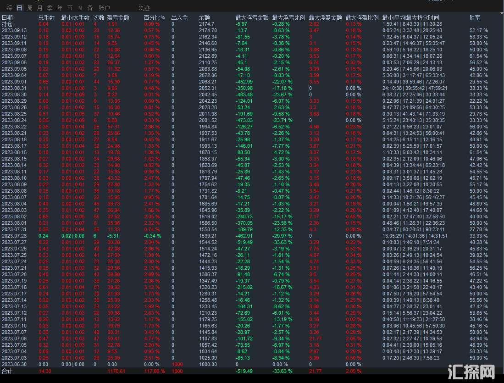Click the 最大浮盈金额 column header
The height and width of the screenshot is (383, 504).
coord(325,17)
